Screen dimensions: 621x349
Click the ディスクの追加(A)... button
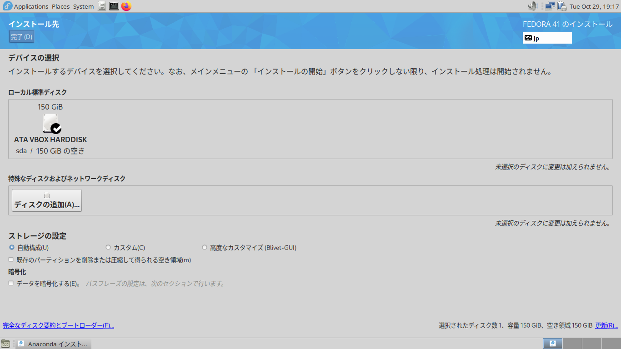coord(47,200)
